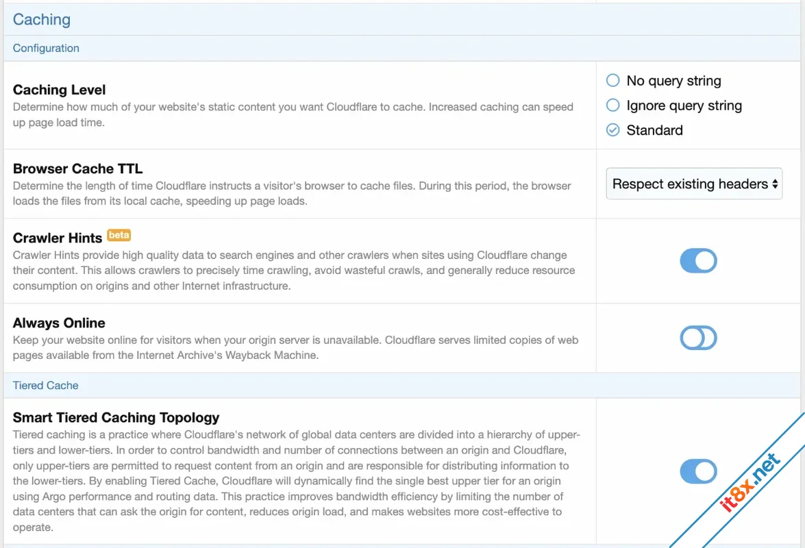Disable the Crawler Hints toggle
Screen dimensions: 805x548
[698, 261]
